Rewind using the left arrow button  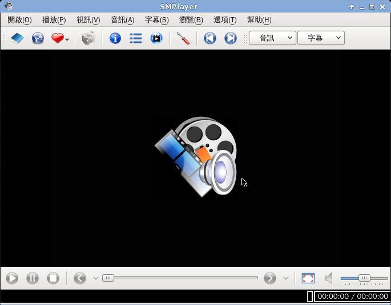click(80, 278)
